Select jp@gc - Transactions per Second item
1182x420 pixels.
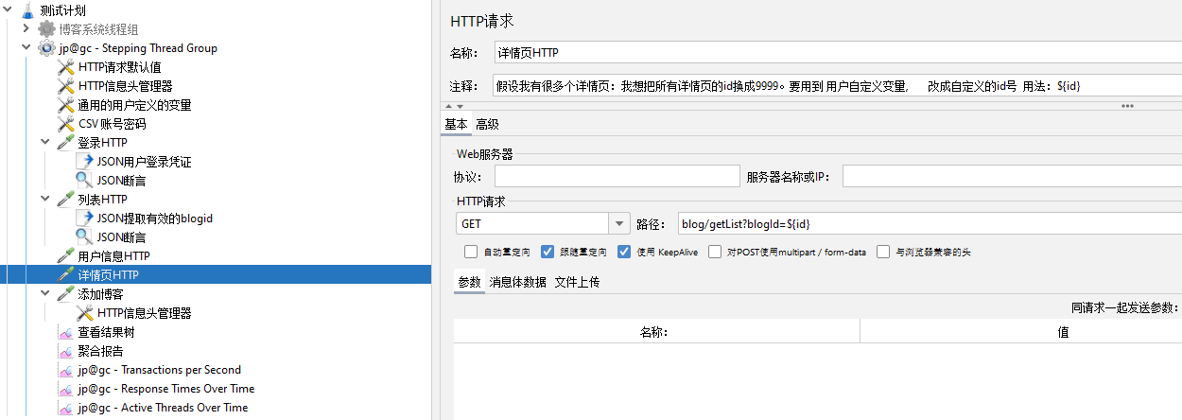[160, 370]
